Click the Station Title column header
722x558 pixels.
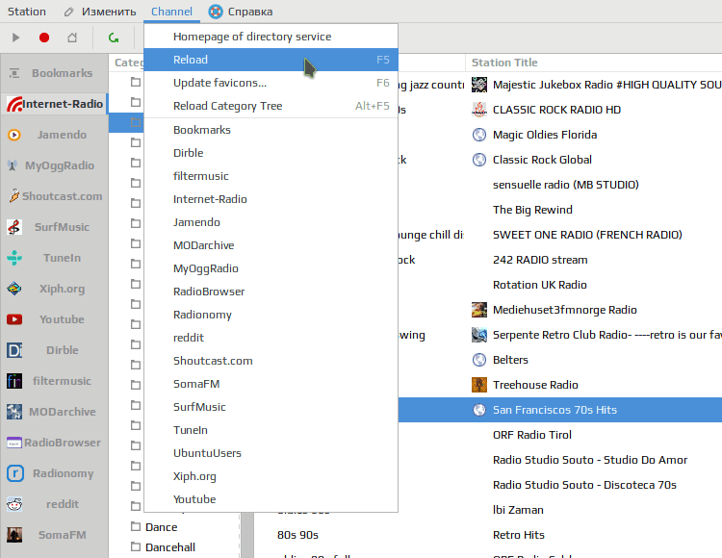click(x=594, y=63)
